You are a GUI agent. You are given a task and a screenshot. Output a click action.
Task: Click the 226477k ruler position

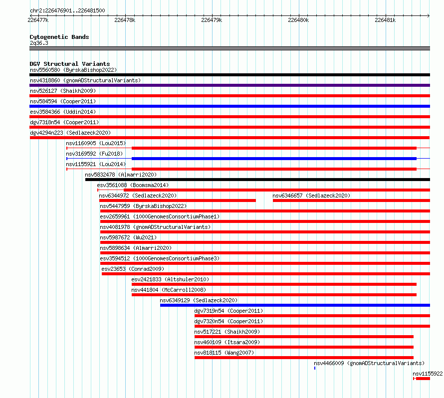pos(38,20)
